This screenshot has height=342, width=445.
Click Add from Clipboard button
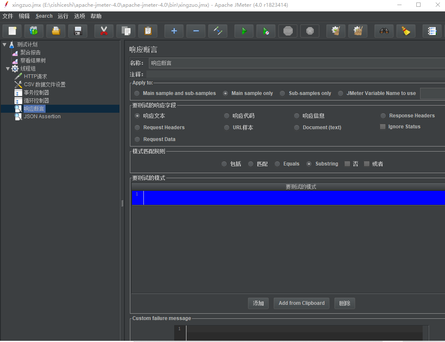coord(302,304)
